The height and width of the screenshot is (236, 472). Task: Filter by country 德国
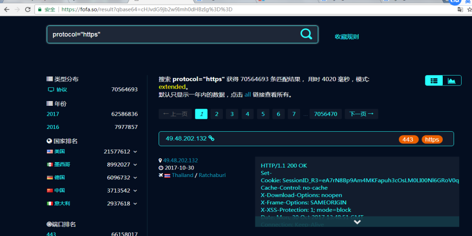[59, 177]
